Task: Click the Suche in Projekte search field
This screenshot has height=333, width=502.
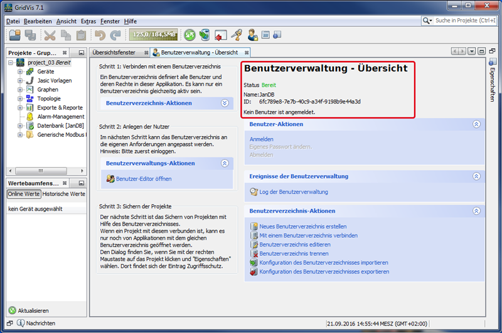Action: click(x=465, y=21)
